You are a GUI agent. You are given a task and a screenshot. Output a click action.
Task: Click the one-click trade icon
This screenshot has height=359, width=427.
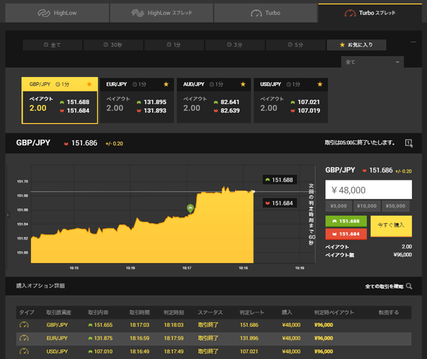(409, 143)
